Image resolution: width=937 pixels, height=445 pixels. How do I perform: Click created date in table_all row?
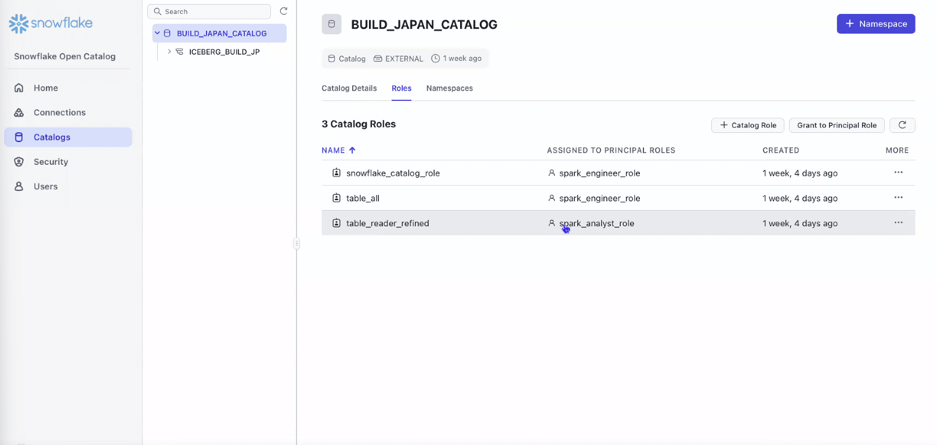800,198
